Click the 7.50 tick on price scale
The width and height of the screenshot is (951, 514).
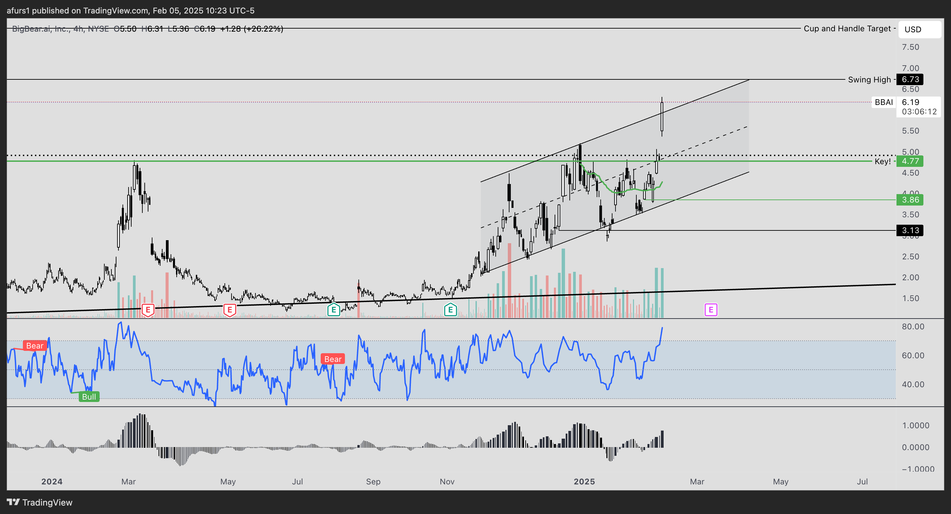pos(910,47)
